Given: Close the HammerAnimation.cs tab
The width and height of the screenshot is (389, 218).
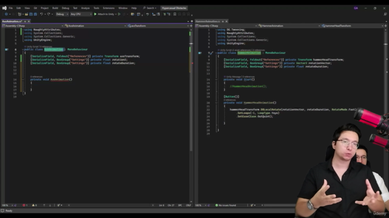Looking at the screenshot, I should coord(226,22).
